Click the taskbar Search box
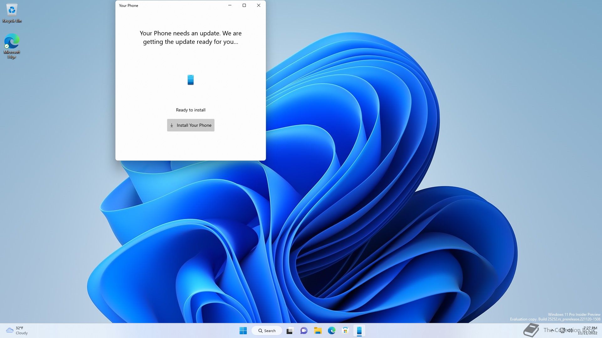 coord(267,330)
